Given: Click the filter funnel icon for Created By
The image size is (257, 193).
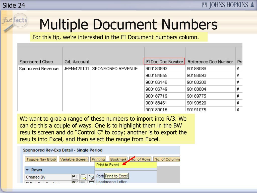Looking at the screenshot, I should pyautogui.click(x=91, y=177).
